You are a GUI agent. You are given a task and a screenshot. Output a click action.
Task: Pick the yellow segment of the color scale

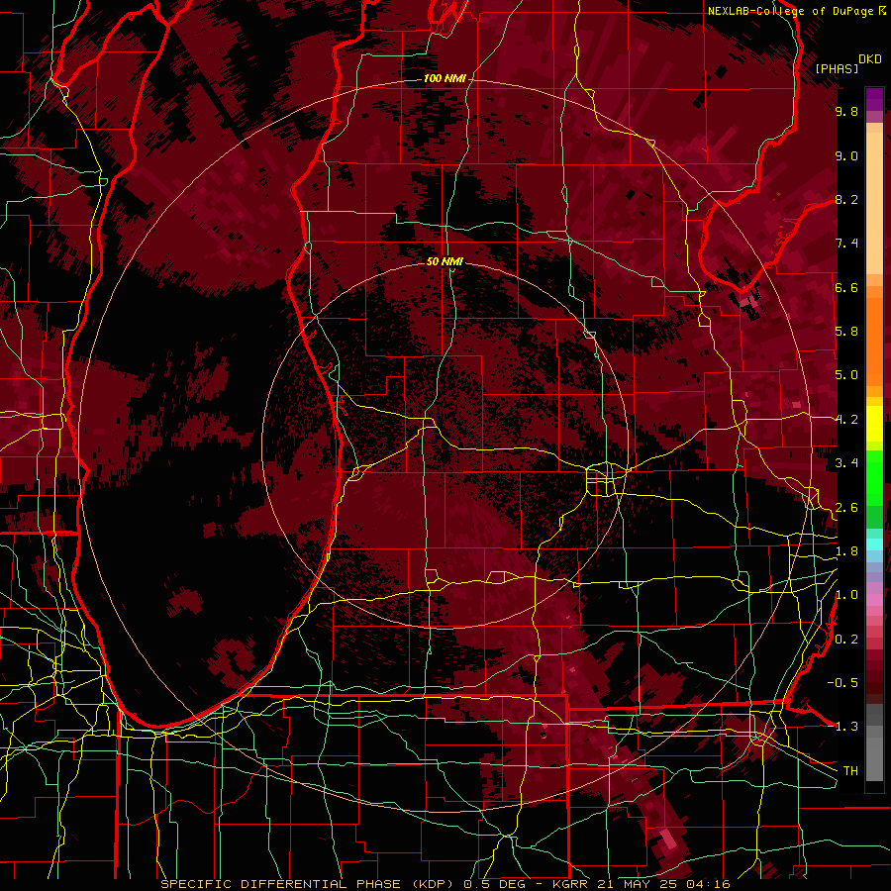(x=874, y=424)
